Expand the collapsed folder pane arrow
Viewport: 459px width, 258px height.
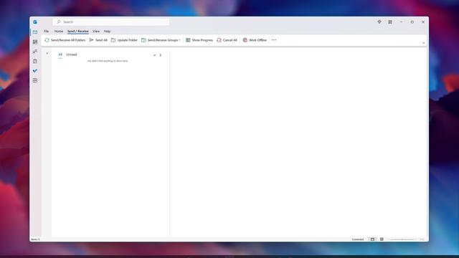pyautogui.click(x=47, y=54)
